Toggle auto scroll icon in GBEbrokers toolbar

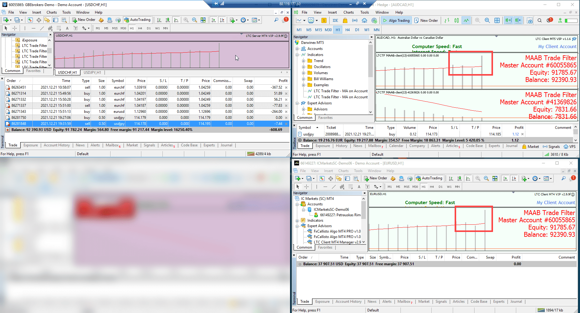coord(214,20)
